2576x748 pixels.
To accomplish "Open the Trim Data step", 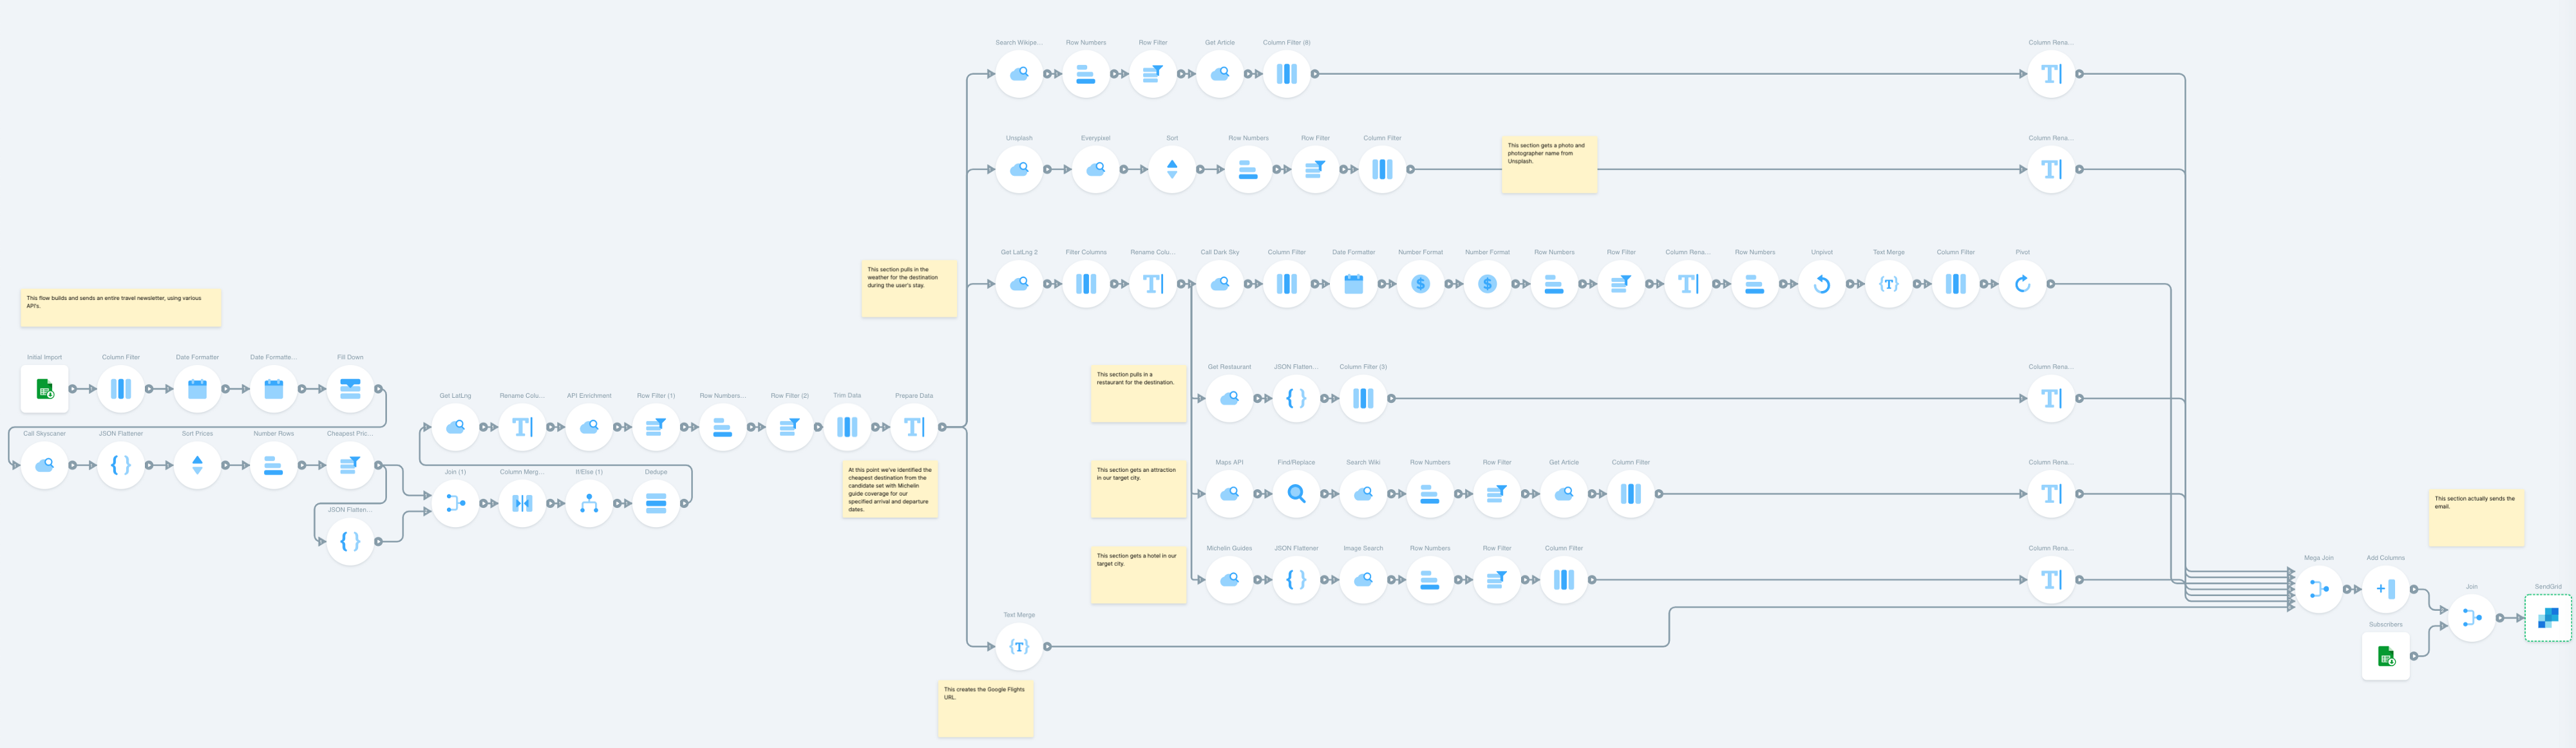I will 847,427.
